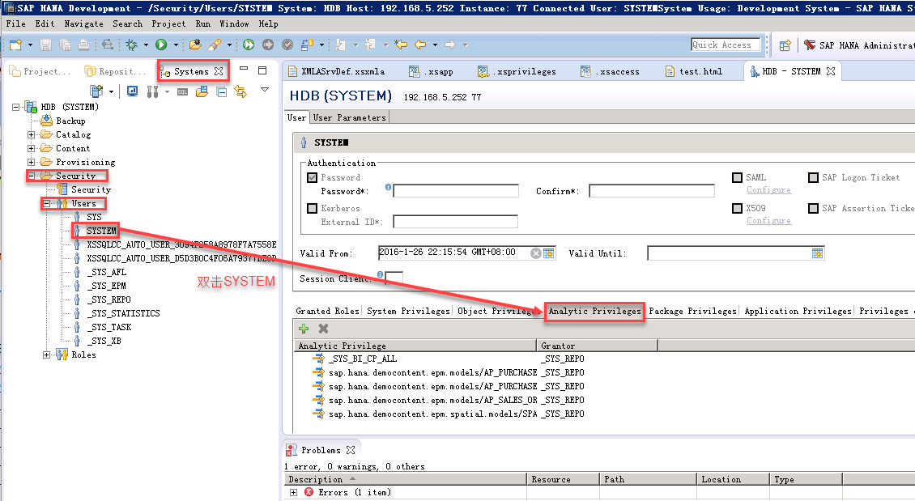The height and width of the screenshot is (501, 915).
Task: Open the Run button dropdown arrow
Action: click(x=175, y=45)
